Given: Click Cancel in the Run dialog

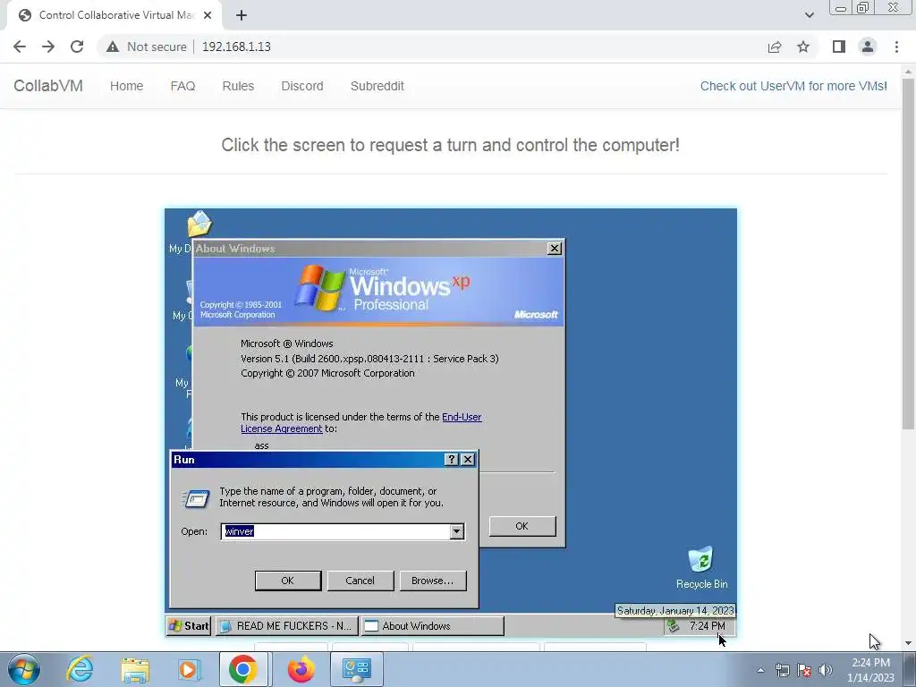Looking at the screenshot, I should click(x=360, y=581).
